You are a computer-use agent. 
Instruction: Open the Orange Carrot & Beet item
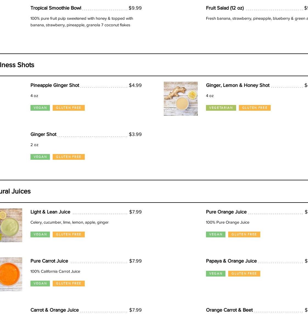[x=229, y=310]
